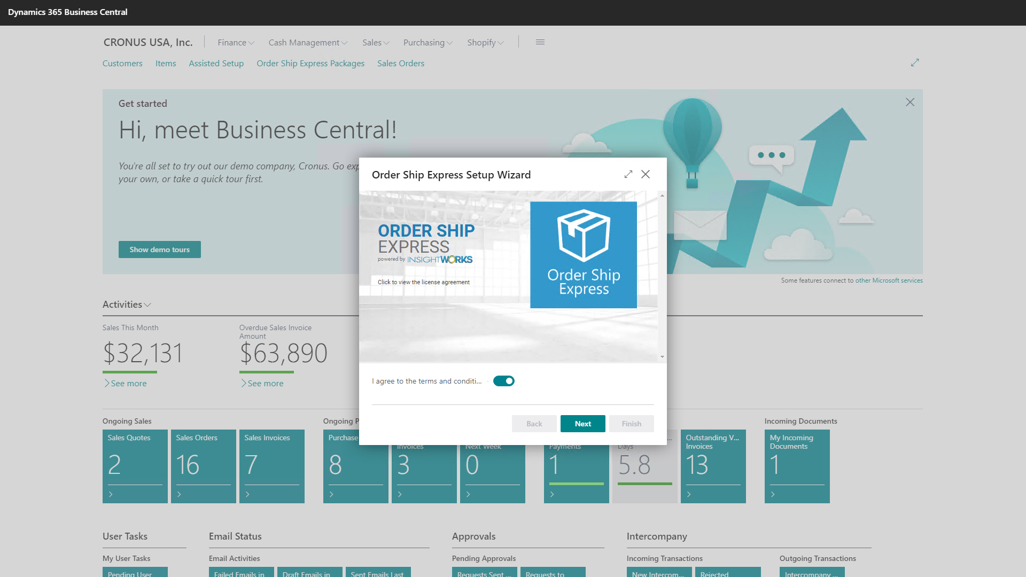Toggle the agree to terms switch

[x=503, y=381]
